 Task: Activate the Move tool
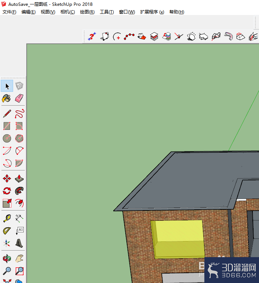(7, 178)
